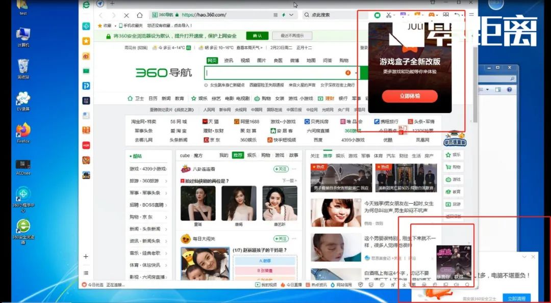Viewport: 551px width, 303px height.
Task: Click the scissors screenshot tool icon
Action: (388, 15)
